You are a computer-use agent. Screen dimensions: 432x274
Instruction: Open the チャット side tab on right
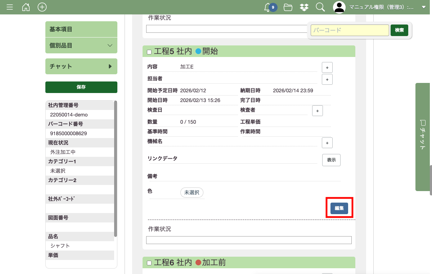423,137
